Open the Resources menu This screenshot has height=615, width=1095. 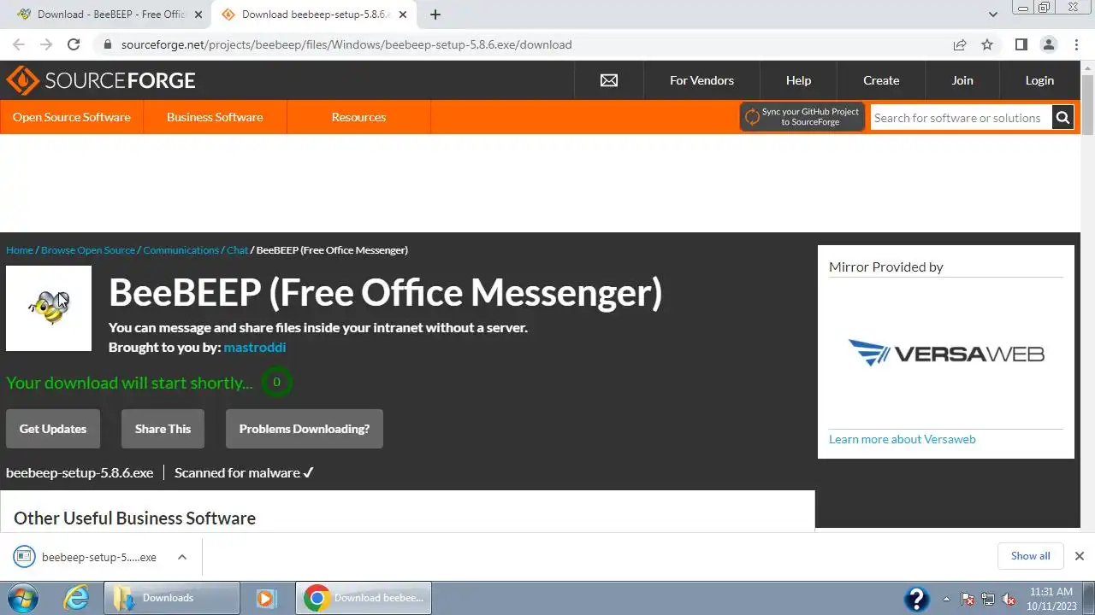(358, 117)
